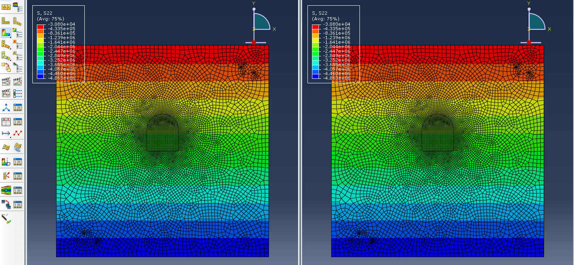Viewport: 574px width, 265px height.
Task: Select Plot Undeformed Shape tool
Action: pyautogui.click(x=6, y=21)
